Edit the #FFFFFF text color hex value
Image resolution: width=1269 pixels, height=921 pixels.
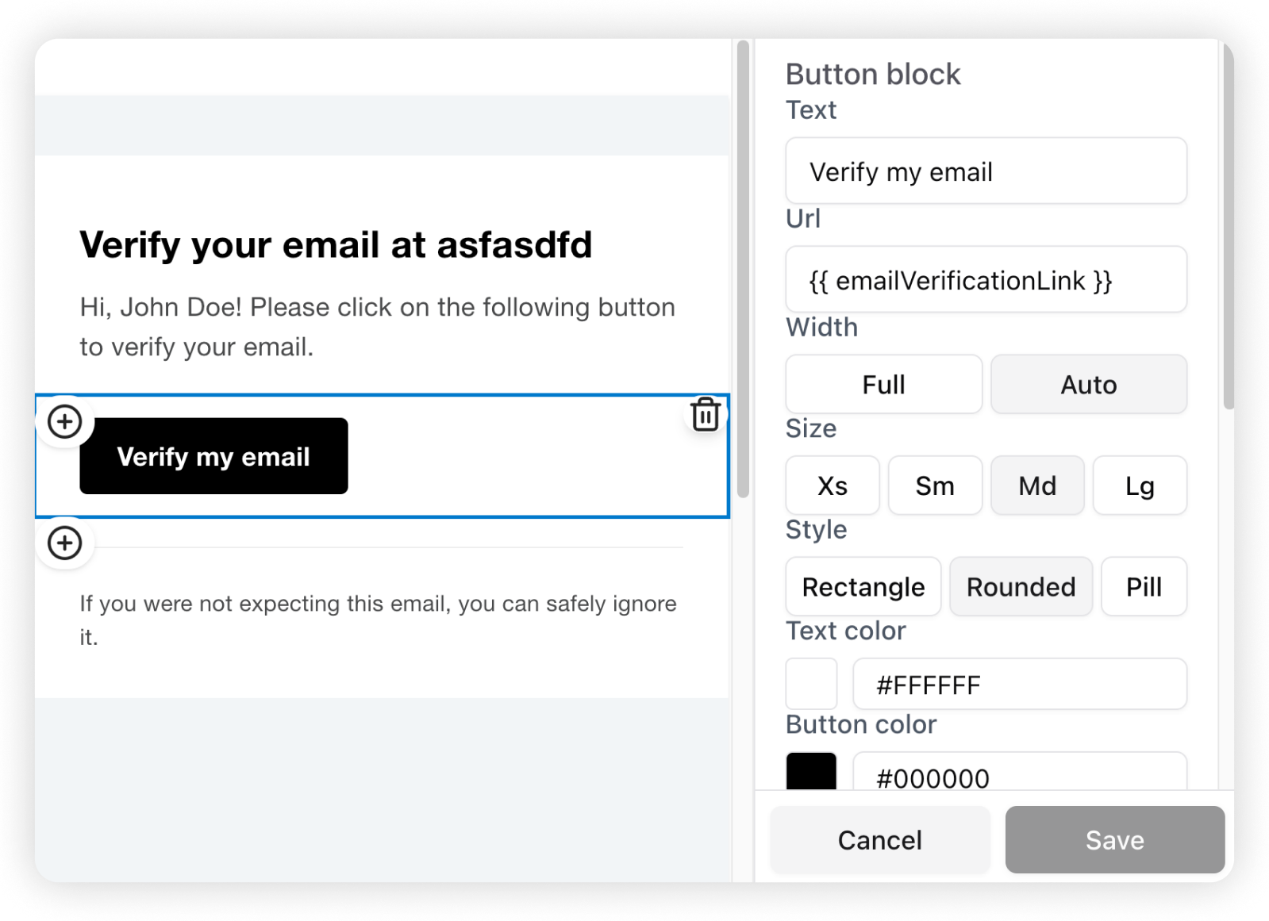(x=1019, y=683)
